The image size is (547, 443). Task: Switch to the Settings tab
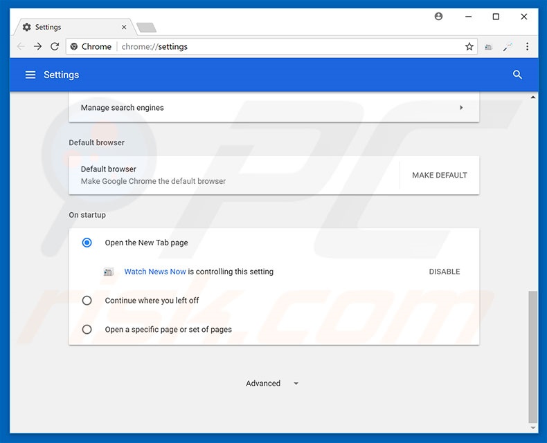pyautogui.click(x=69, y=27)
